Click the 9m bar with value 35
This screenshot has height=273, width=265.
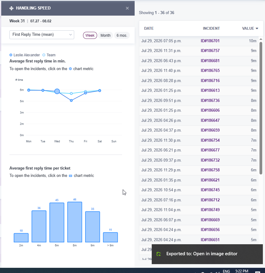[93, 227]
